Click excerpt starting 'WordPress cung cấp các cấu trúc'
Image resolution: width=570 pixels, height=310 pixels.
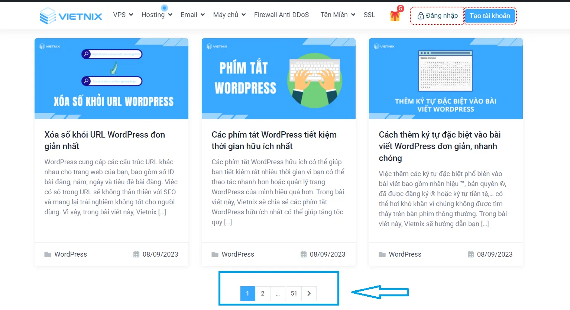point(111,187)
